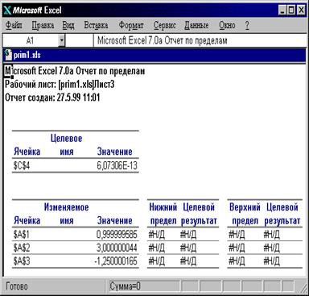Select the cell reference $A$2

point(22,248)
